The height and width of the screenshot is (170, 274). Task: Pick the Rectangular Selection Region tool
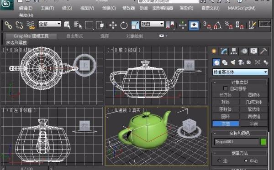[89, 25]
